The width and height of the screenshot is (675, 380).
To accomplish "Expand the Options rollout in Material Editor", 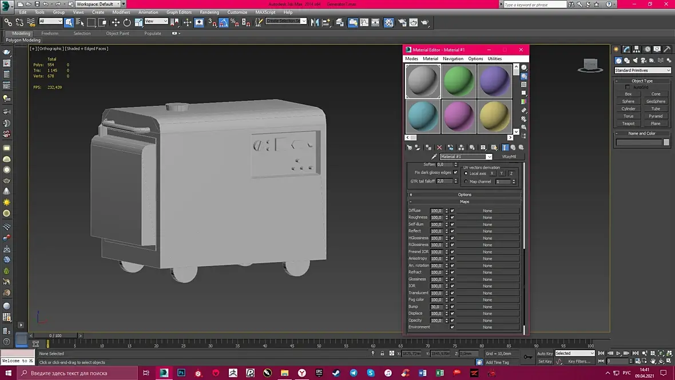I will coord(464,195).
